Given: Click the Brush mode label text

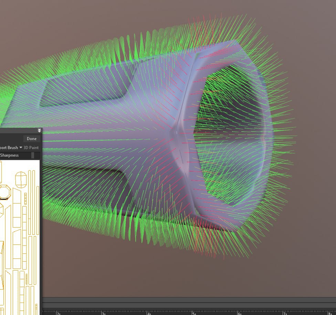Looking at the screenshot, I should (x=9, y=147).
